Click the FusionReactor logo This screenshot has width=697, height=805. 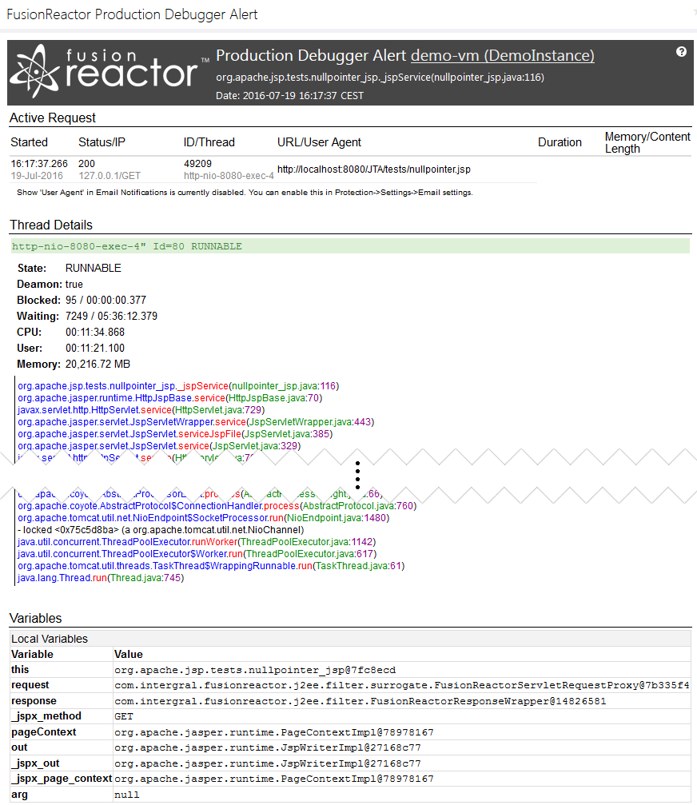(110, 71)
